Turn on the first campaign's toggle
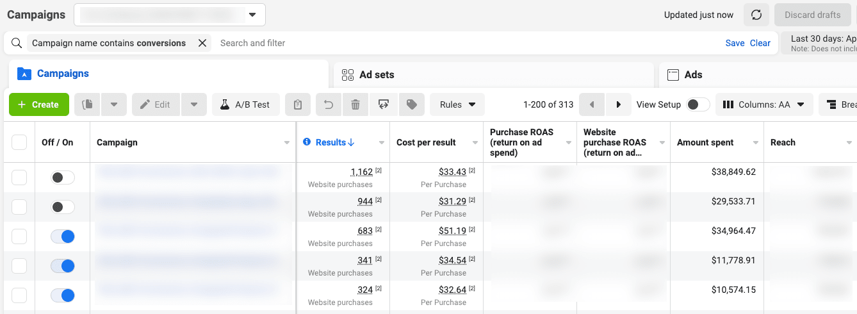857x314 pixels. 63,178
